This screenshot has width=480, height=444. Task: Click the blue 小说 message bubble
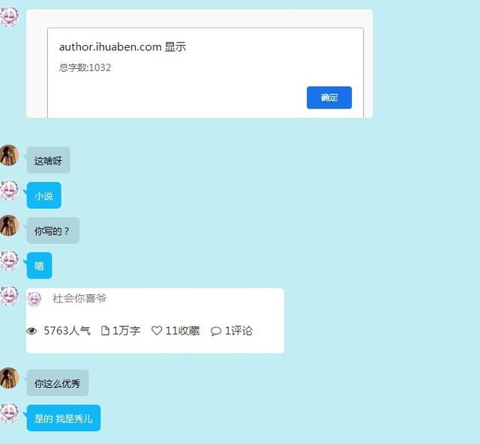43,195
